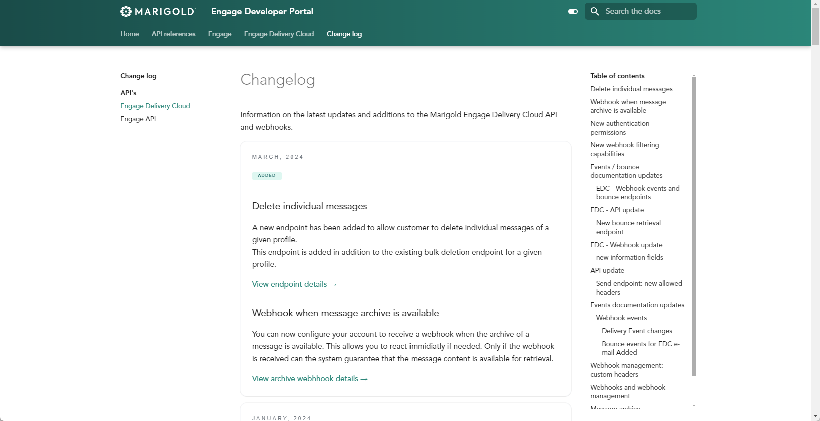Switch to the Engage tab
The height and width of the screenshot is (421, 820).
[x=220, y=34]
